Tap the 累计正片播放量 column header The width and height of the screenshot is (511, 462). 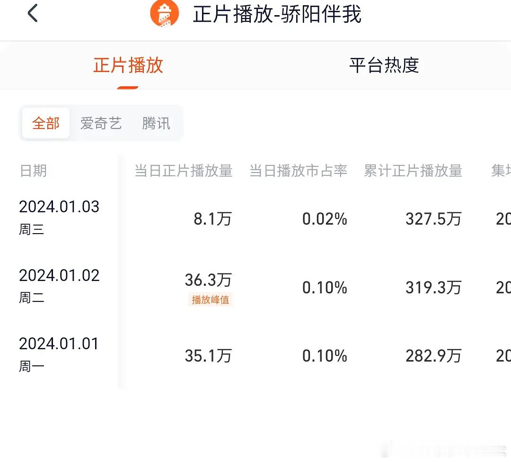point(413,171)
